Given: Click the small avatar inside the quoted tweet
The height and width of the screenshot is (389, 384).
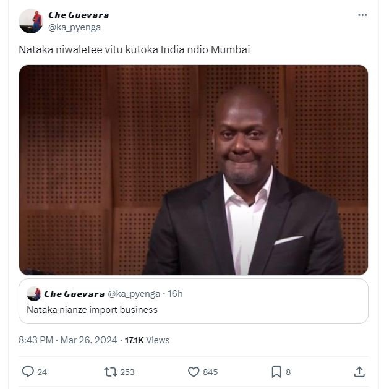Looking at the screenshot, I should (34, 294).
